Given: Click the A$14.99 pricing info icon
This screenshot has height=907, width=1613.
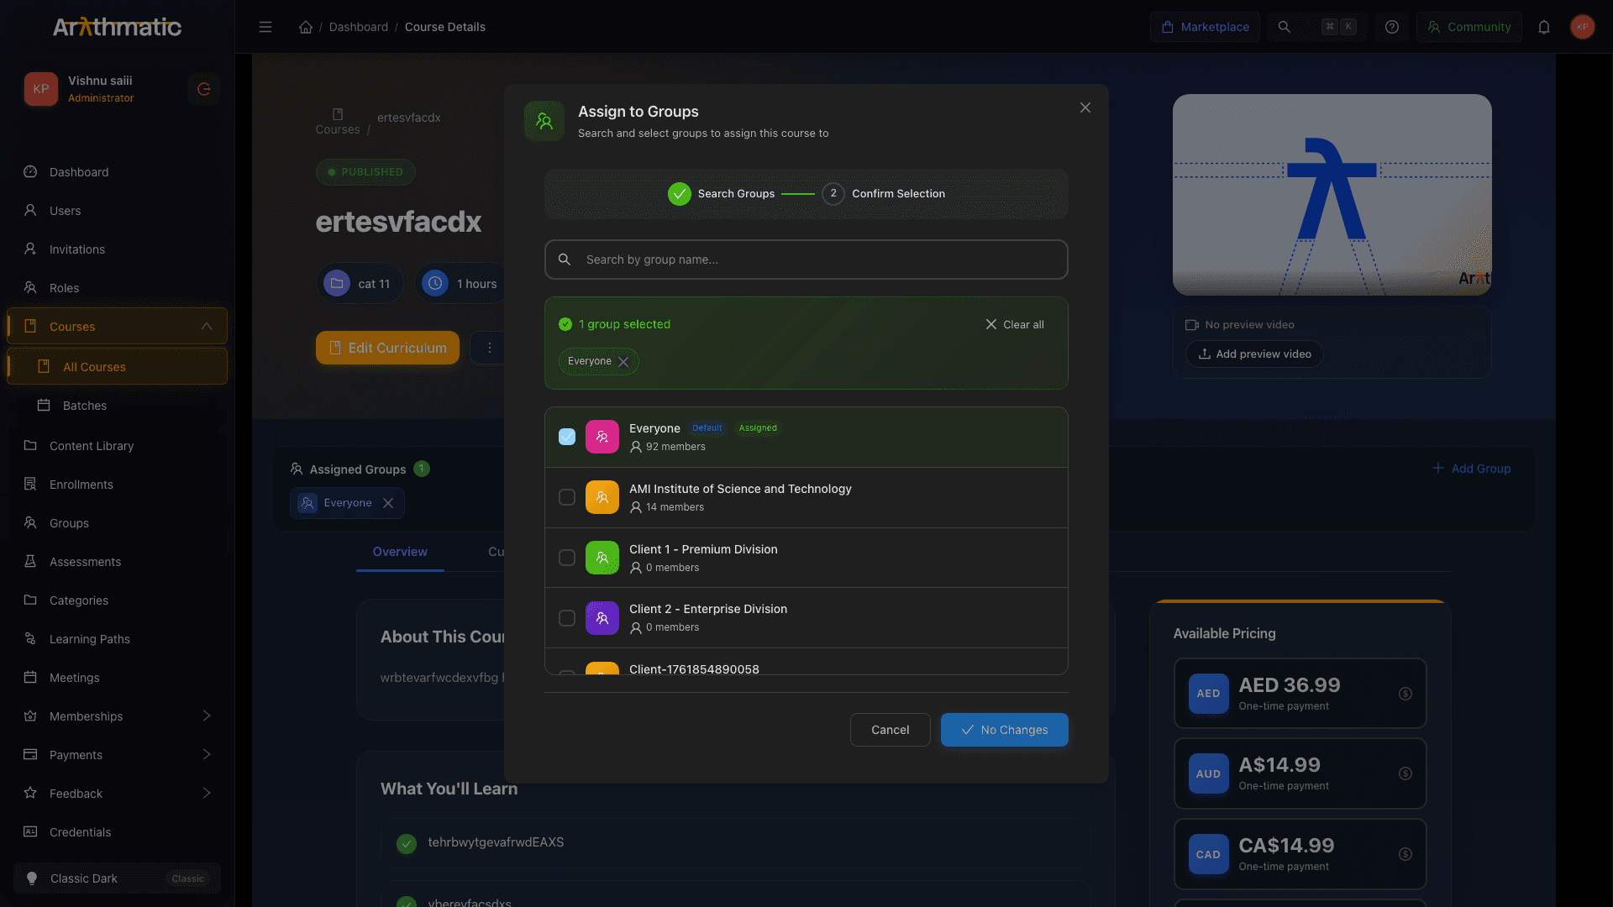Looking at the screenshot, I should click(x=1405, y=773).
